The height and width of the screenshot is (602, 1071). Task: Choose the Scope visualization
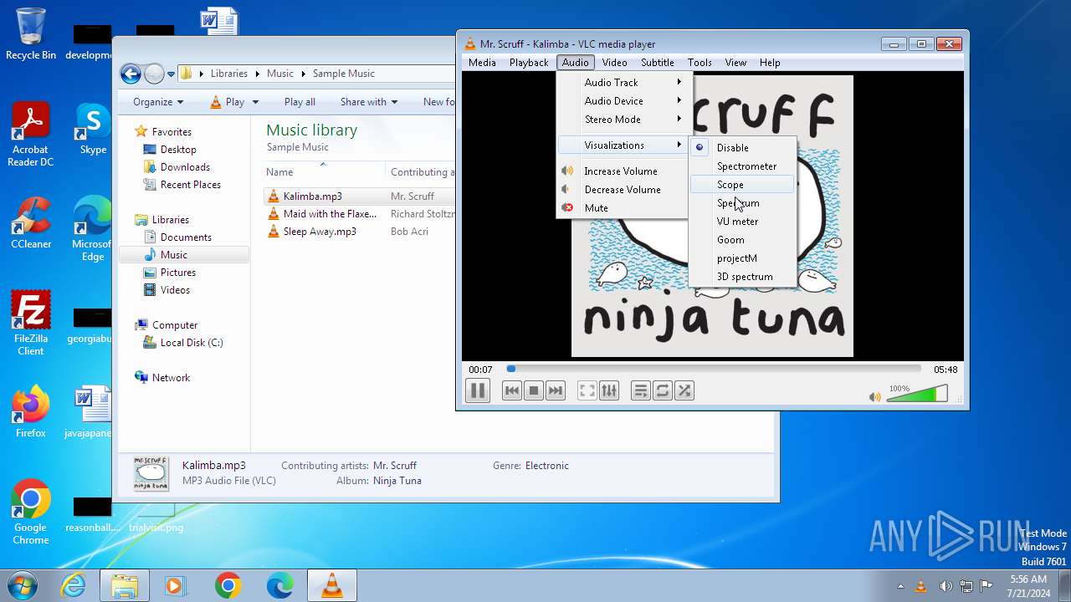click(x=743, y=185)
